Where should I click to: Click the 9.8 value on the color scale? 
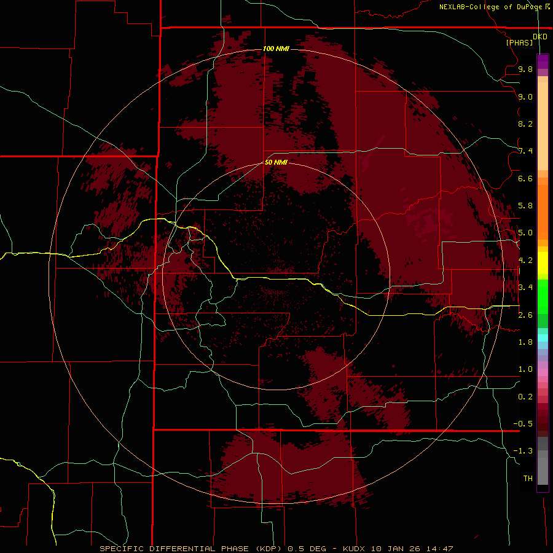[x=525, y=69]
